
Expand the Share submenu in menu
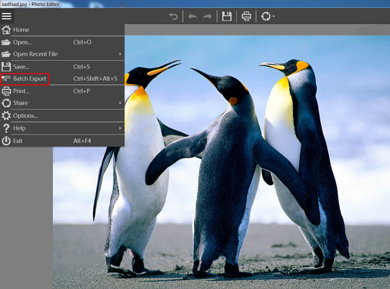[x=62, y=103]
